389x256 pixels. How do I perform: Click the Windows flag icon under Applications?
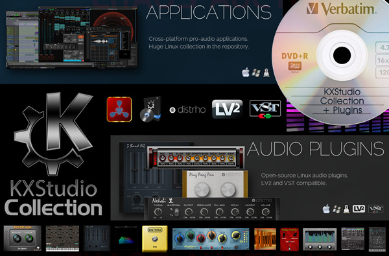(256, 73)
